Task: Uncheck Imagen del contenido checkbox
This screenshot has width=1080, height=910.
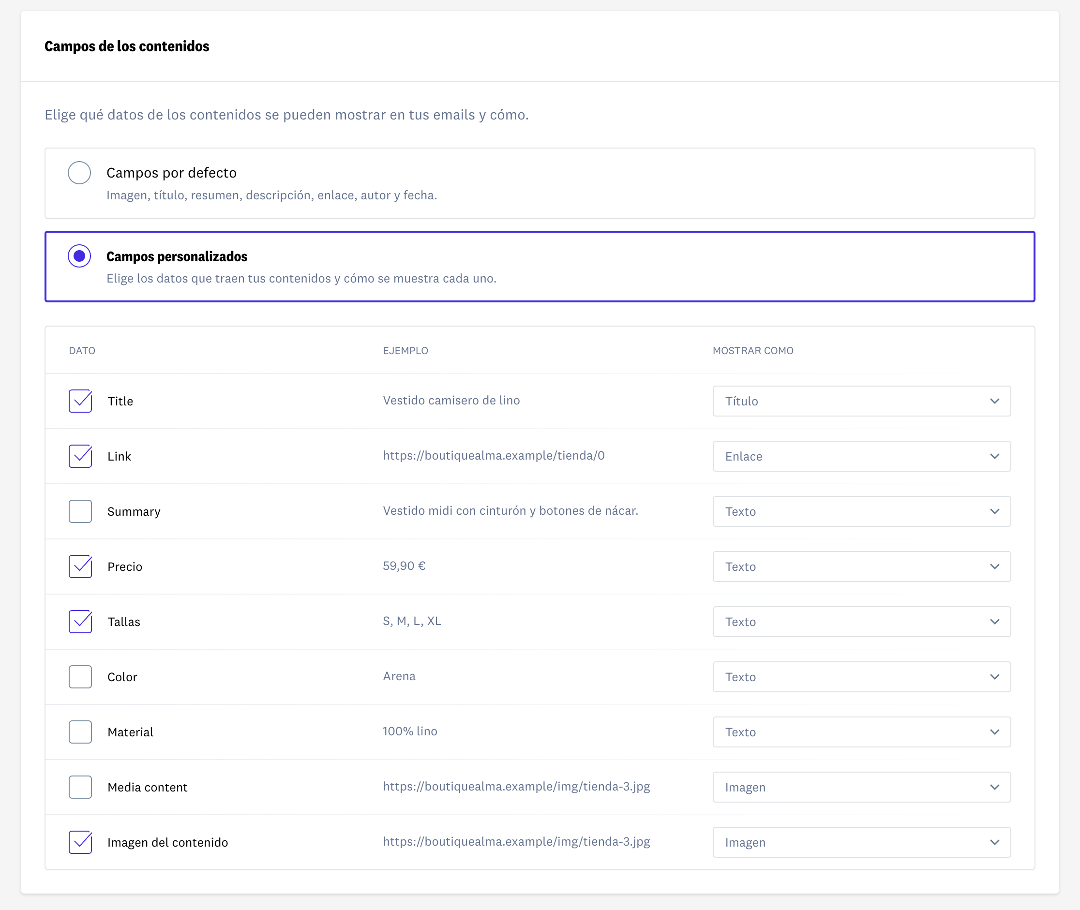Action: pyautogui.click(x=80, y=842)
